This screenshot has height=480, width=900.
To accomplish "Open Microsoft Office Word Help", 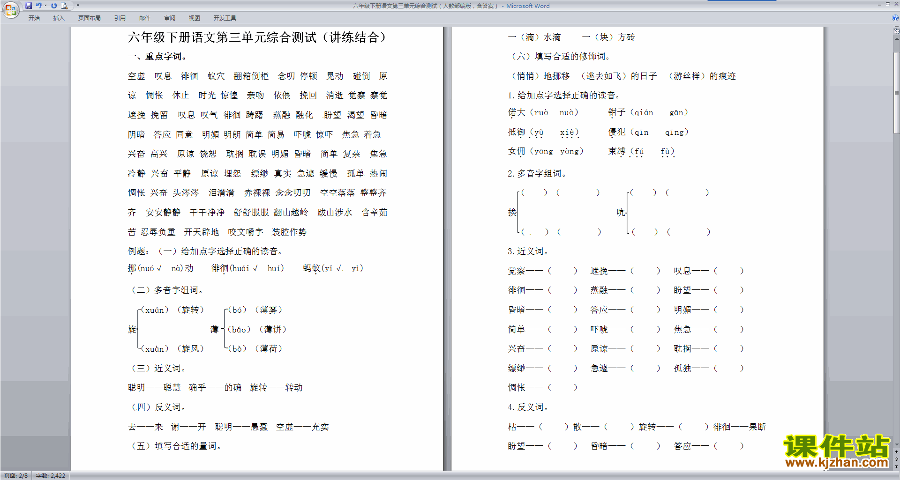I will click(x=895, y=18).
